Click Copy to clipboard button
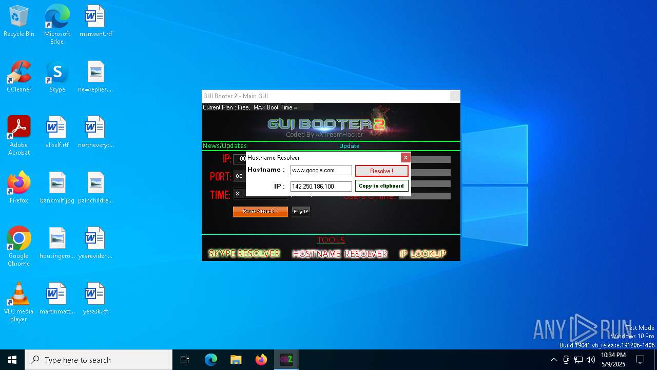Viewport: 657px width, 370px height. [x=381, y=186]
